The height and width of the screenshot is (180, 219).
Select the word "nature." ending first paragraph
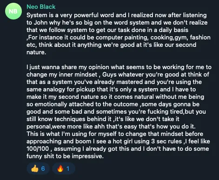point(36,52)
